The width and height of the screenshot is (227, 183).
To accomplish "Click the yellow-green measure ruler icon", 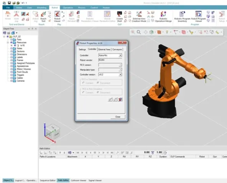I will click(217, 32).
